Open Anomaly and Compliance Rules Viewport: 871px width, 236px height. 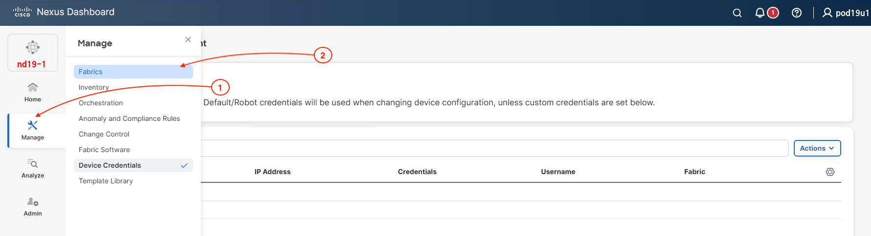[x=129, y=118]
